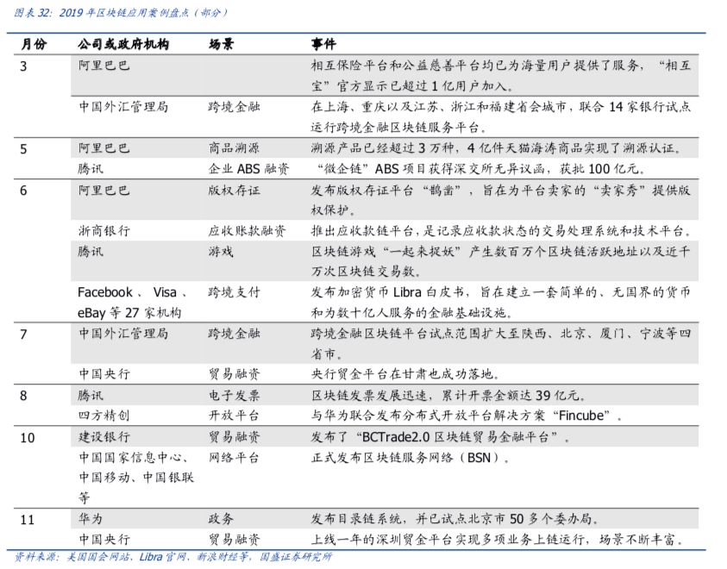
Task: Click 跨境金融 in the month 7 row
Action: (235, 334)
